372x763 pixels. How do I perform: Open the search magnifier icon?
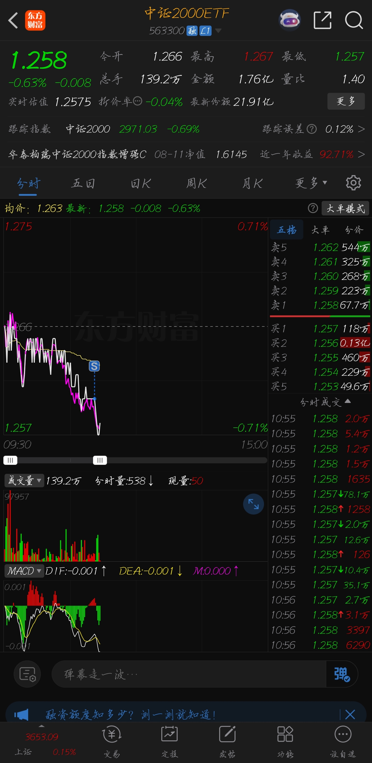354,20
